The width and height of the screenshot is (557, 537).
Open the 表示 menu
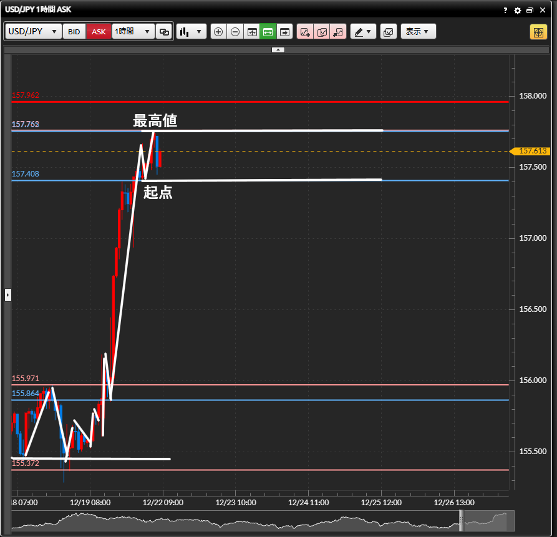pyautogui.click(x=418, y=32)
